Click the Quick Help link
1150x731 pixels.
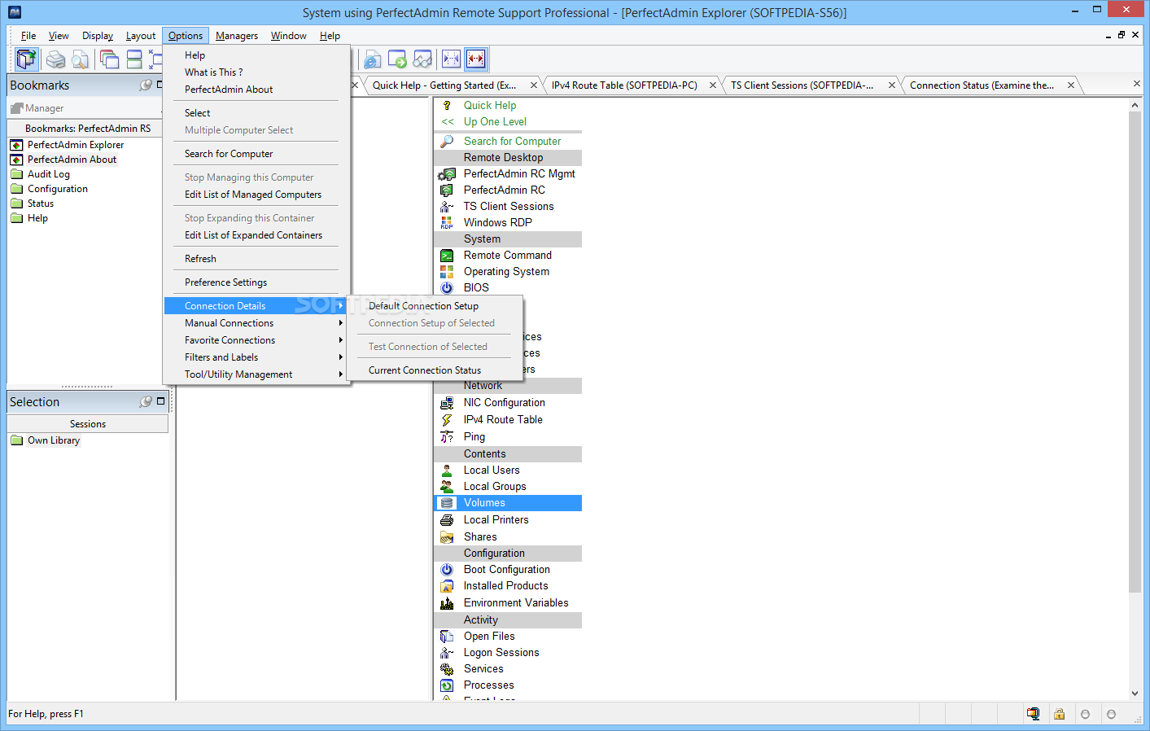(490, 106)
